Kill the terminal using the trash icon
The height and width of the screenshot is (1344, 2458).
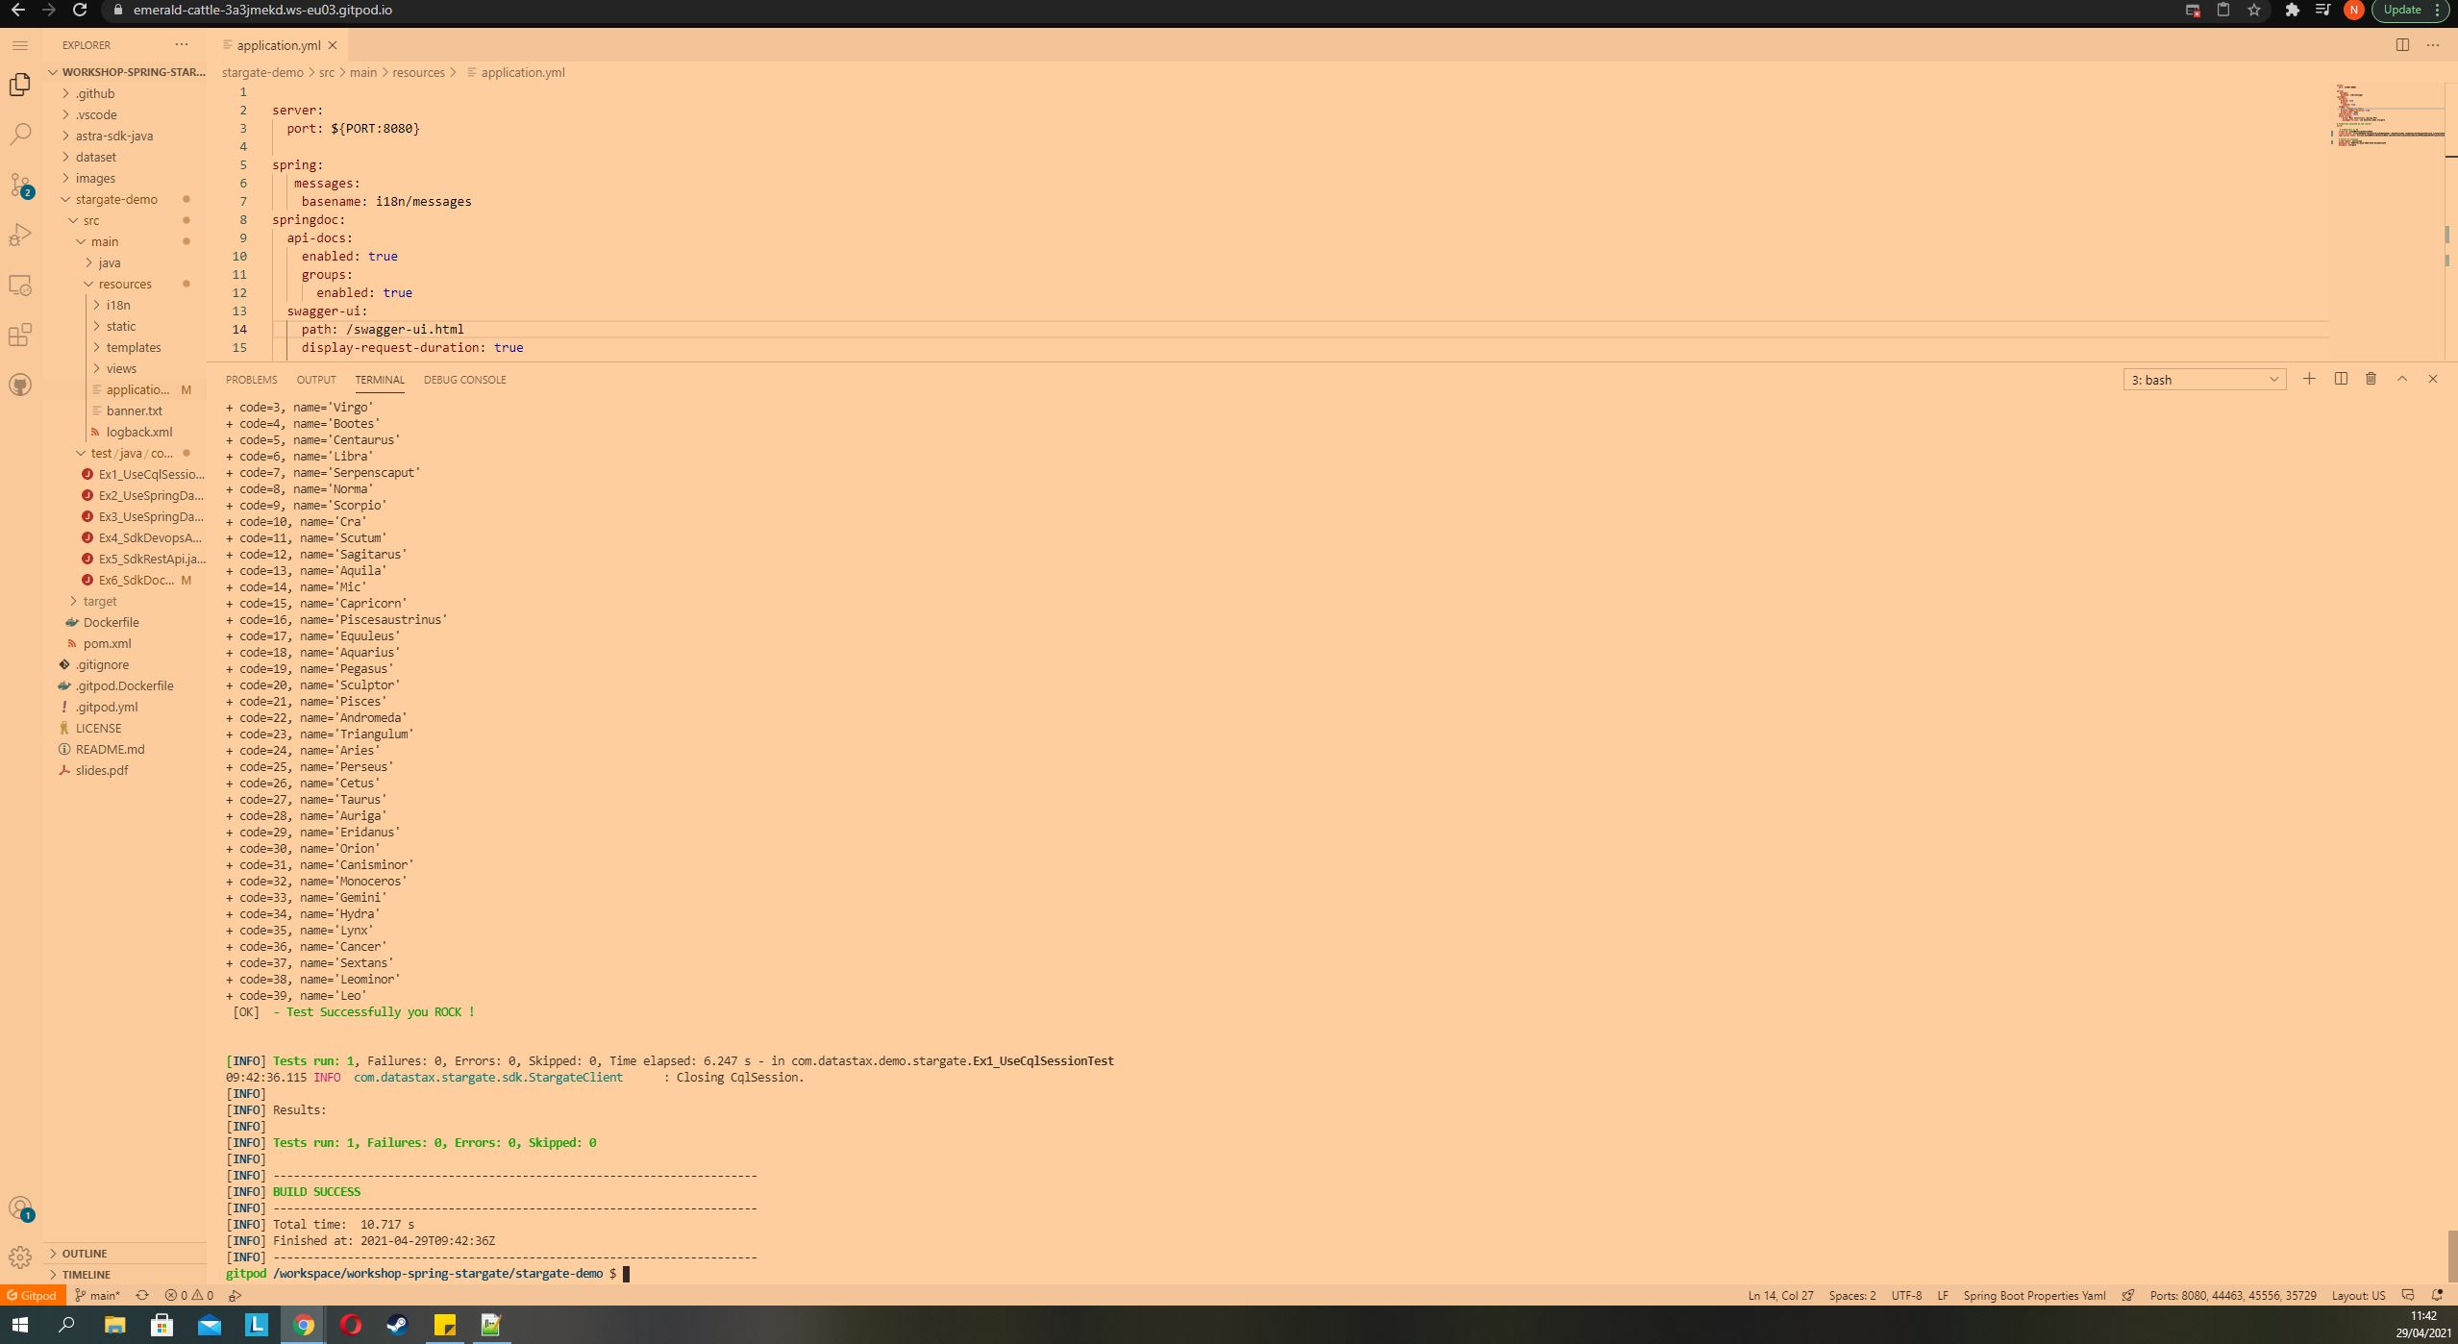2371,379
